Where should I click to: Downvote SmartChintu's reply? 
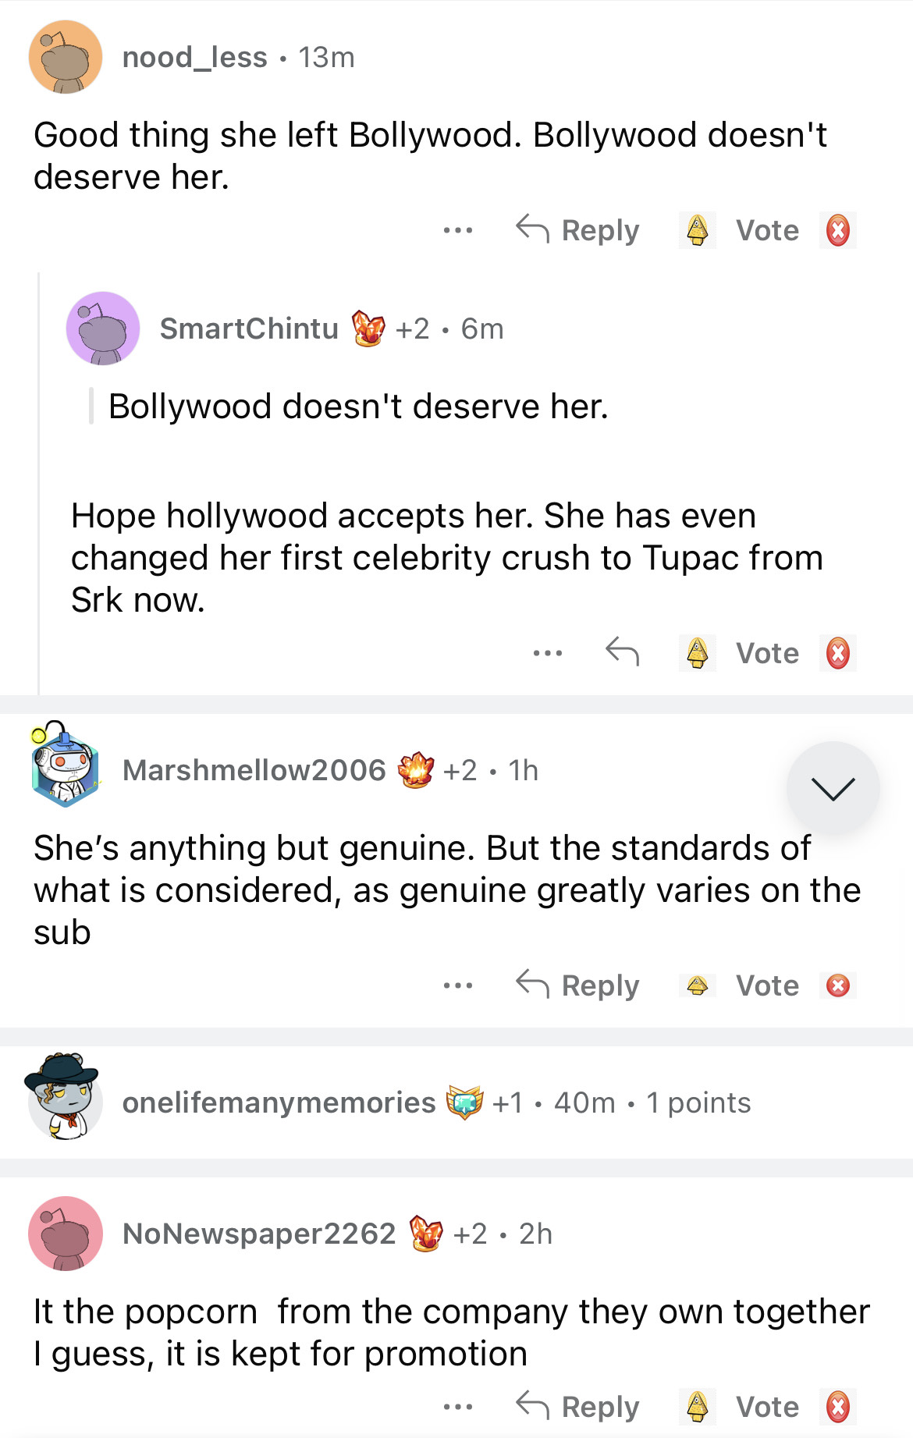coord(837,653)
